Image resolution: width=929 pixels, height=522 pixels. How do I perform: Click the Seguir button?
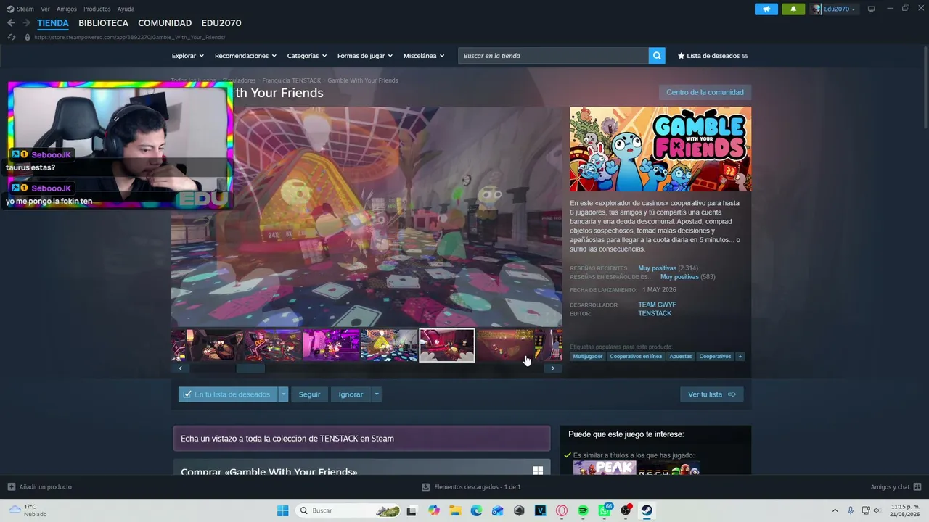pyautogui.click(x=309, y=394)
